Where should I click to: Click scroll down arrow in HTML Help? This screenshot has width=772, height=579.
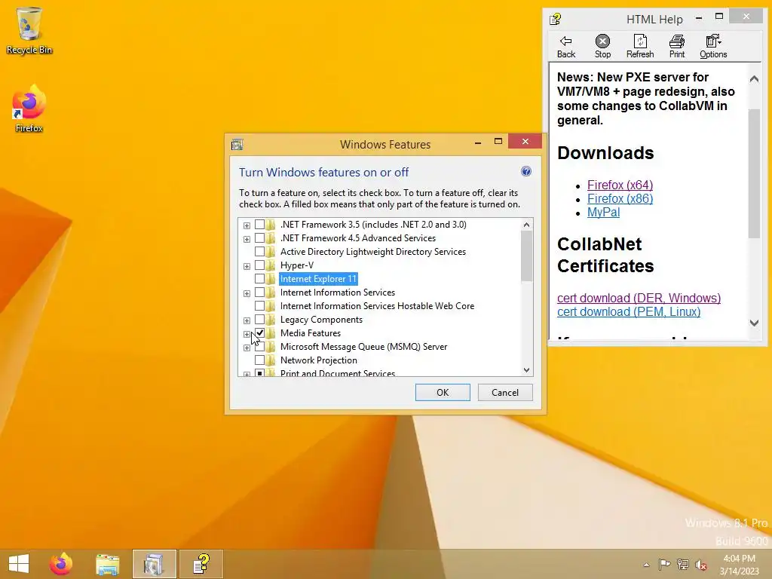click(754, 323)
